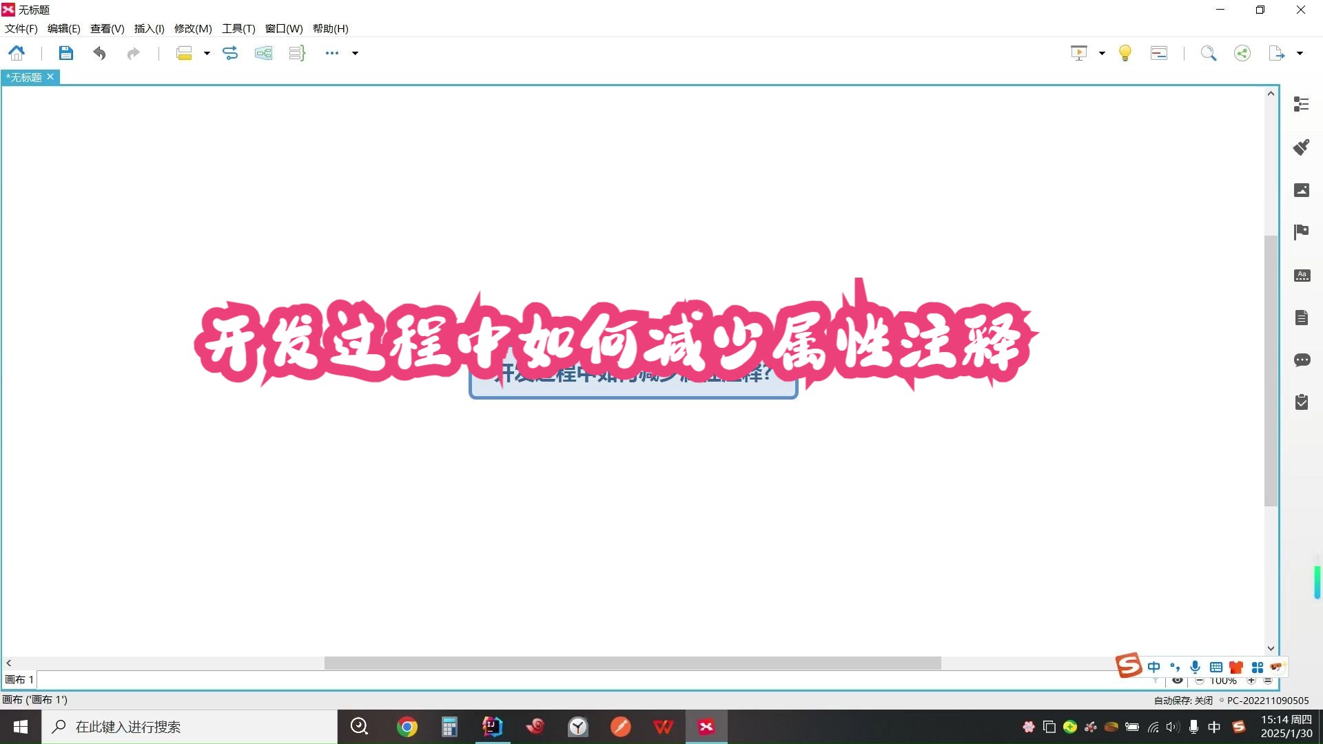Viewport: 1323px width, 744px height.
Task: Save the mind map with disk icon
Action: [x=65, y=53]
